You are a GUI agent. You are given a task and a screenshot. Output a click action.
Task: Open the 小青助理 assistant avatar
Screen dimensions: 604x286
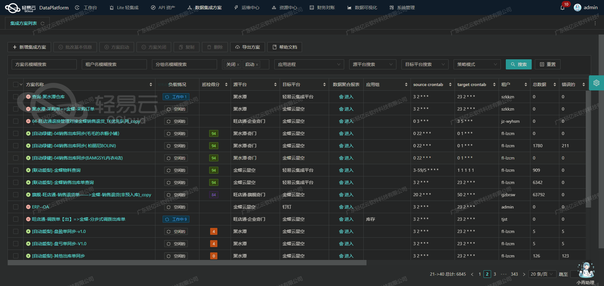tap(586, 270)
